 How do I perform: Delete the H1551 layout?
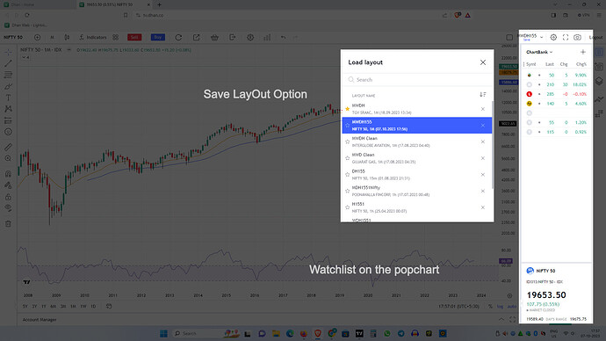click(x=483, y=207)
